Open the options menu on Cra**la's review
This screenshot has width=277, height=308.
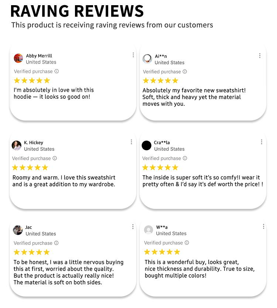261,142
